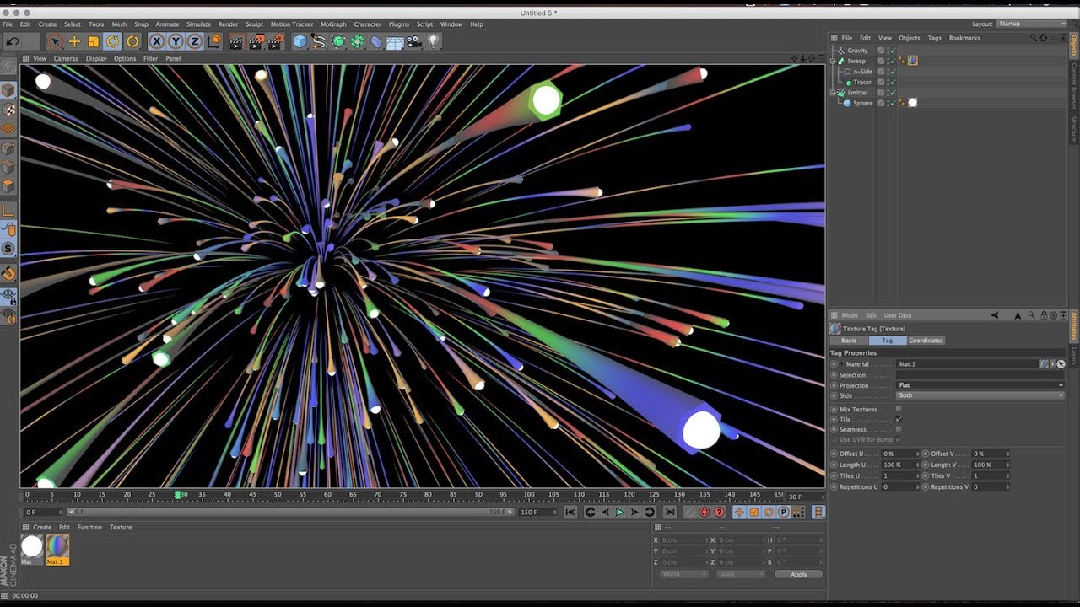Click the Offset U value field
Image resolution: width=1080 pixels, height=607 pixels.
tap(901, 454)
